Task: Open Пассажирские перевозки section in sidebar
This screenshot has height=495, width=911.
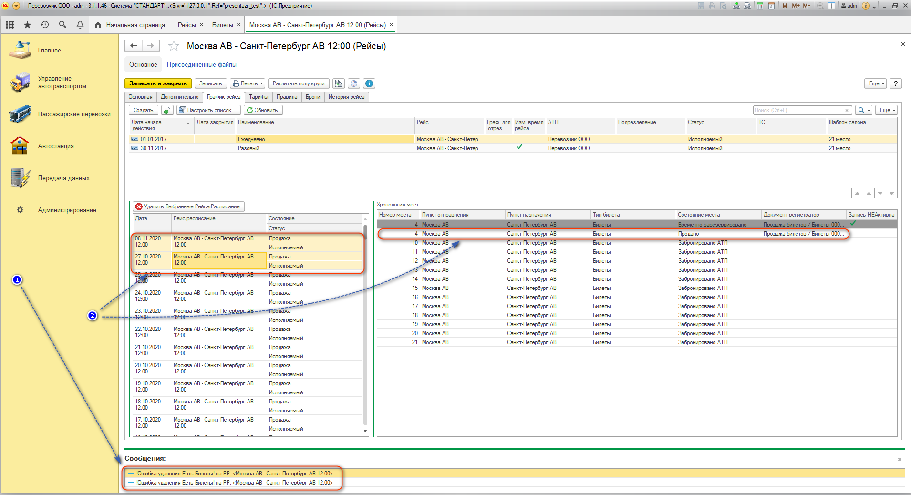Action: 74,114
